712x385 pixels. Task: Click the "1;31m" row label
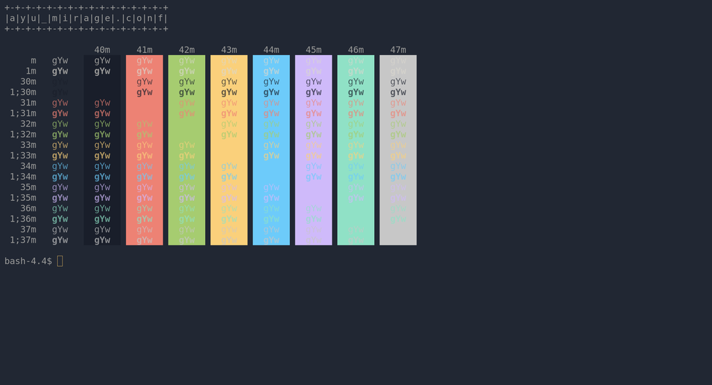point(23,113)
